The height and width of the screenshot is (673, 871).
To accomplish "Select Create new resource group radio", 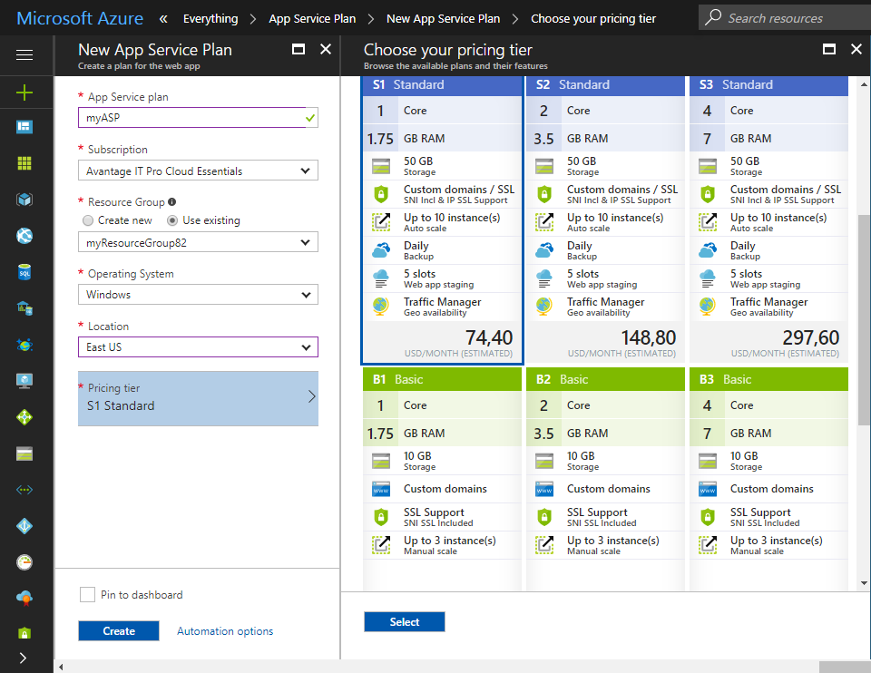I will pos(88,220).
